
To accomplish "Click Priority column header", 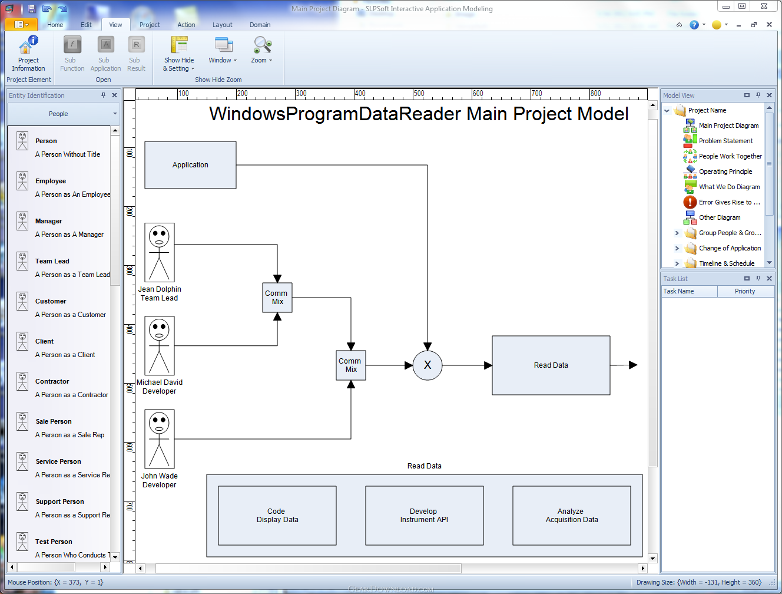I will point(745,291).
